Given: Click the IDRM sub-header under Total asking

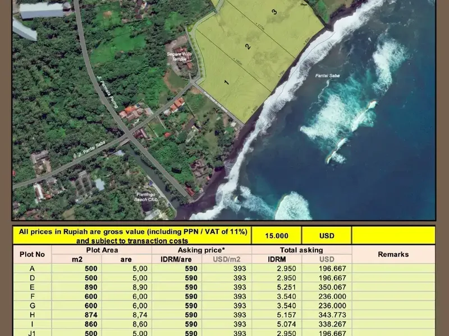Looking at the screenshot, I should [x=277, y=259].
